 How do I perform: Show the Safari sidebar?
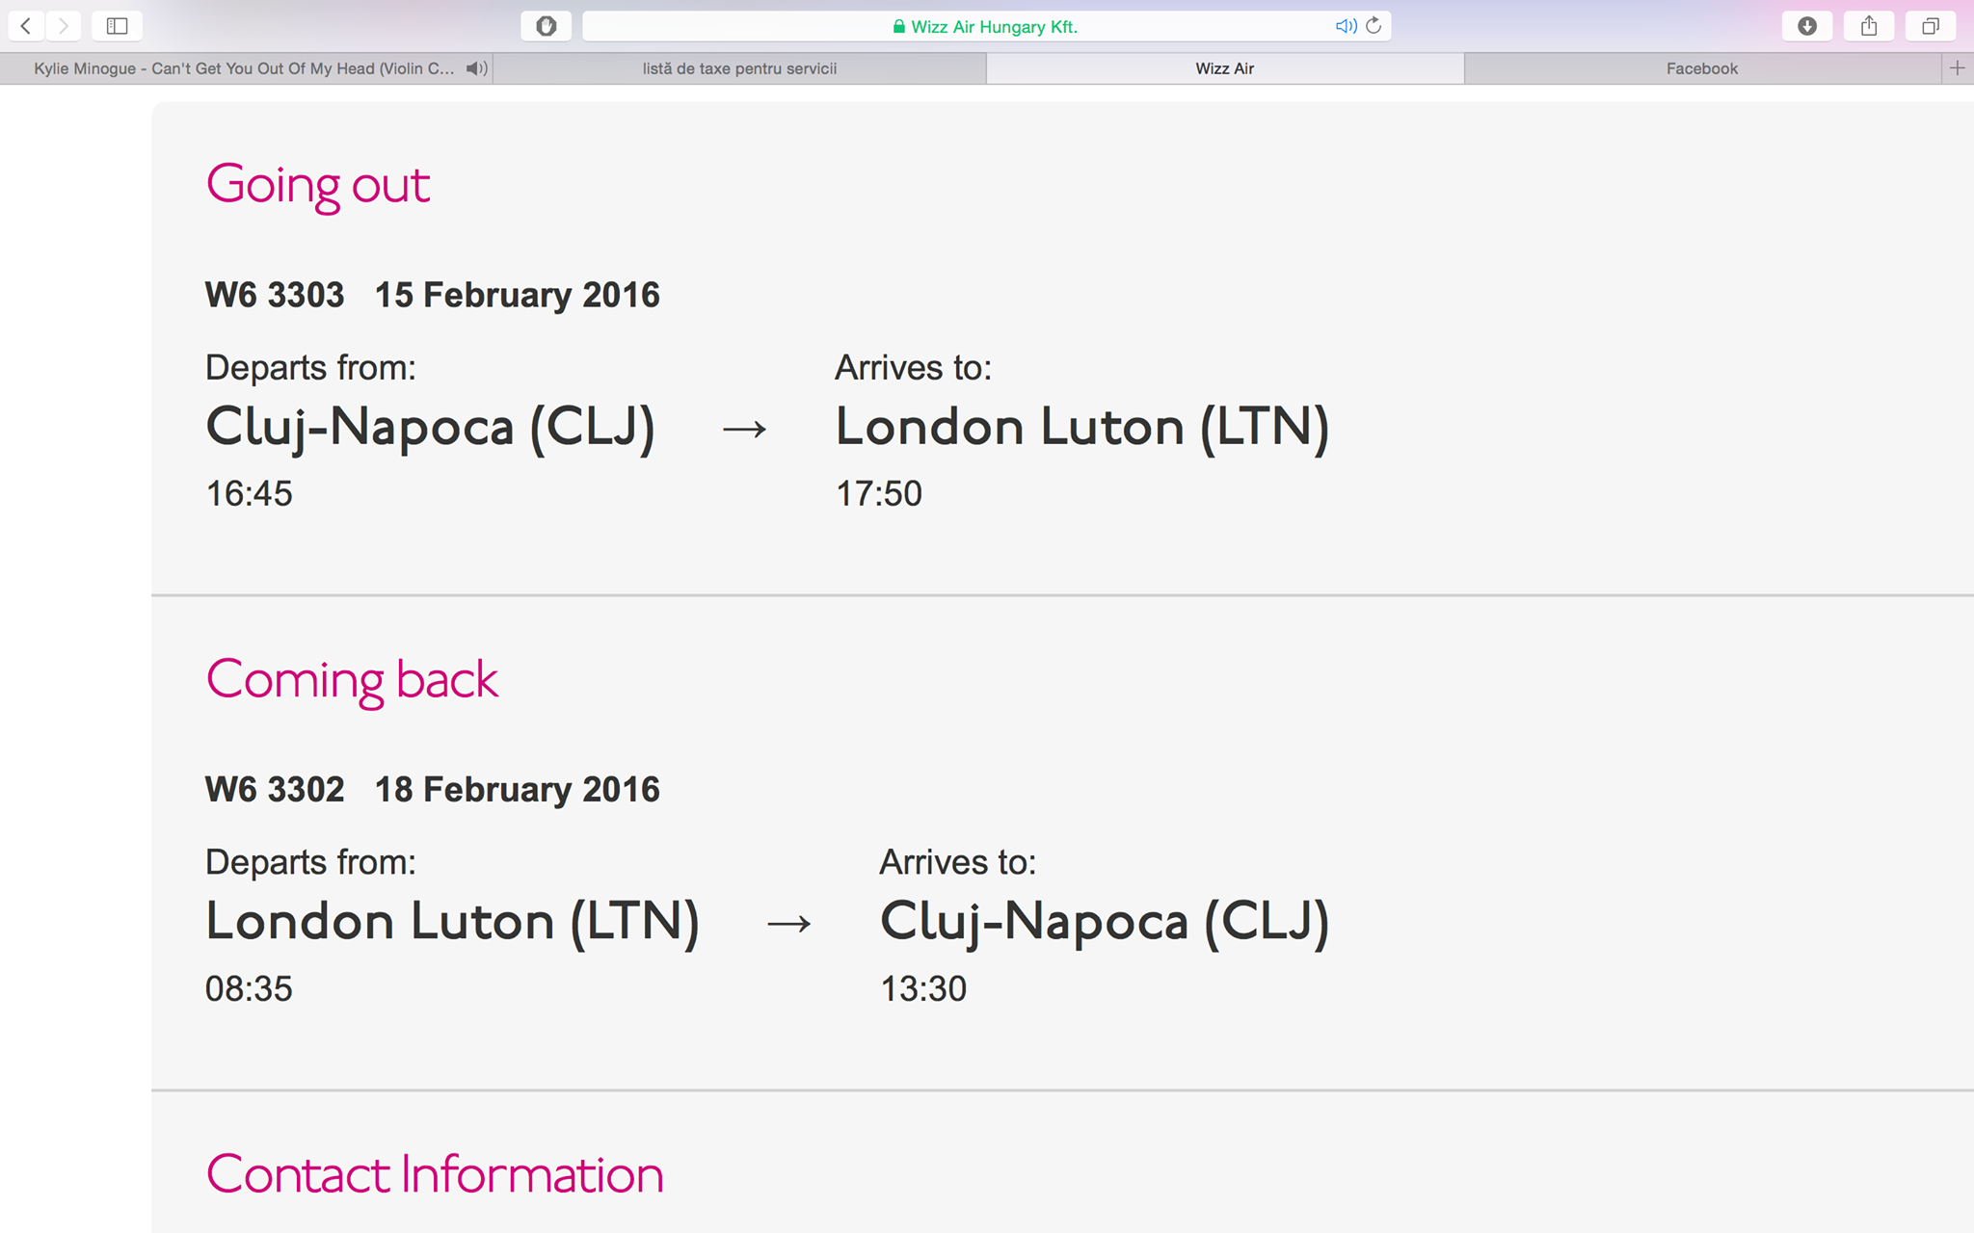pos(118,26)
